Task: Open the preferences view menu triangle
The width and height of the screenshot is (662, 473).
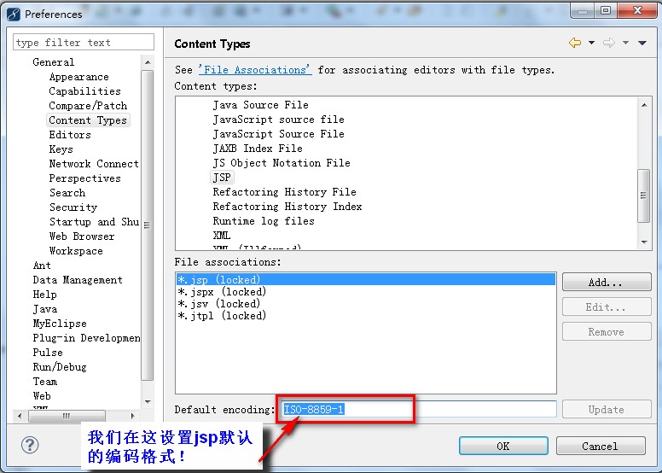Action: click(x=642, y=43)
